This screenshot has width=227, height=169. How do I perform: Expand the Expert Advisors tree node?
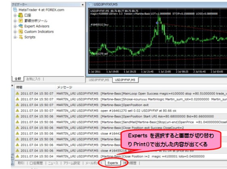[x=15, y=26]
